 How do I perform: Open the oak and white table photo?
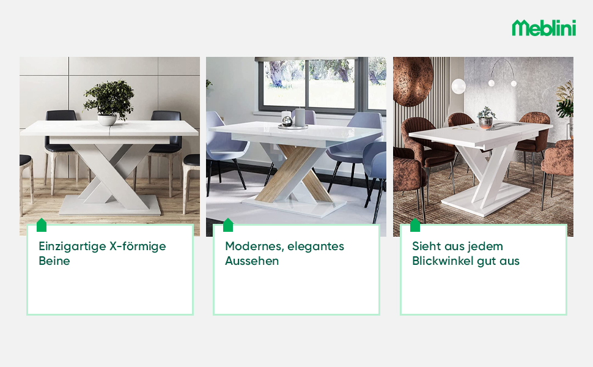click(x=296, y=146)
